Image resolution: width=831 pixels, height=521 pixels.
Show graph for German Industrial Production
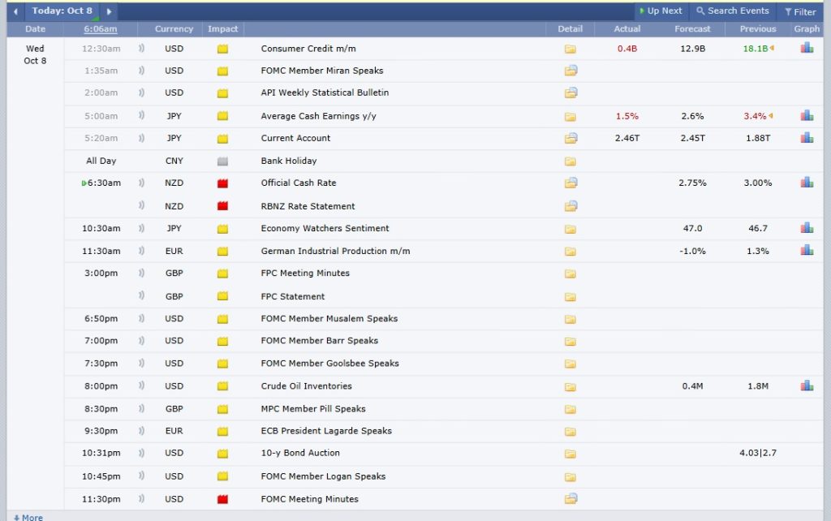pyautogui.click(x=806, y=251)
